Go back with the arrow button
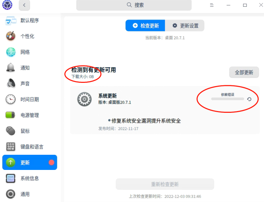This screenshot has width=264, height=202. pos(24,5)
